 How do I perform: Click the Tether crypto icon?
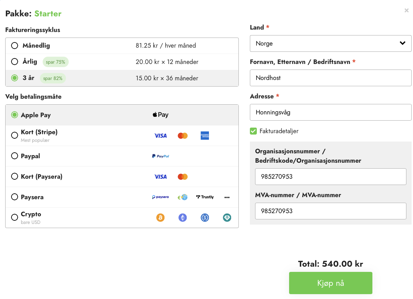coord(227,218)
